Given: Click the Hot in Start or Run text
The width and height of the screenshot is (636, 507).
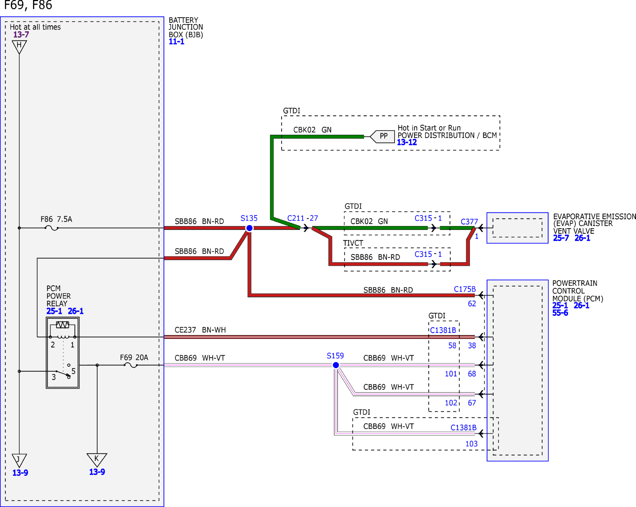Looking at the screenshot, I should (x=429, y=128).
